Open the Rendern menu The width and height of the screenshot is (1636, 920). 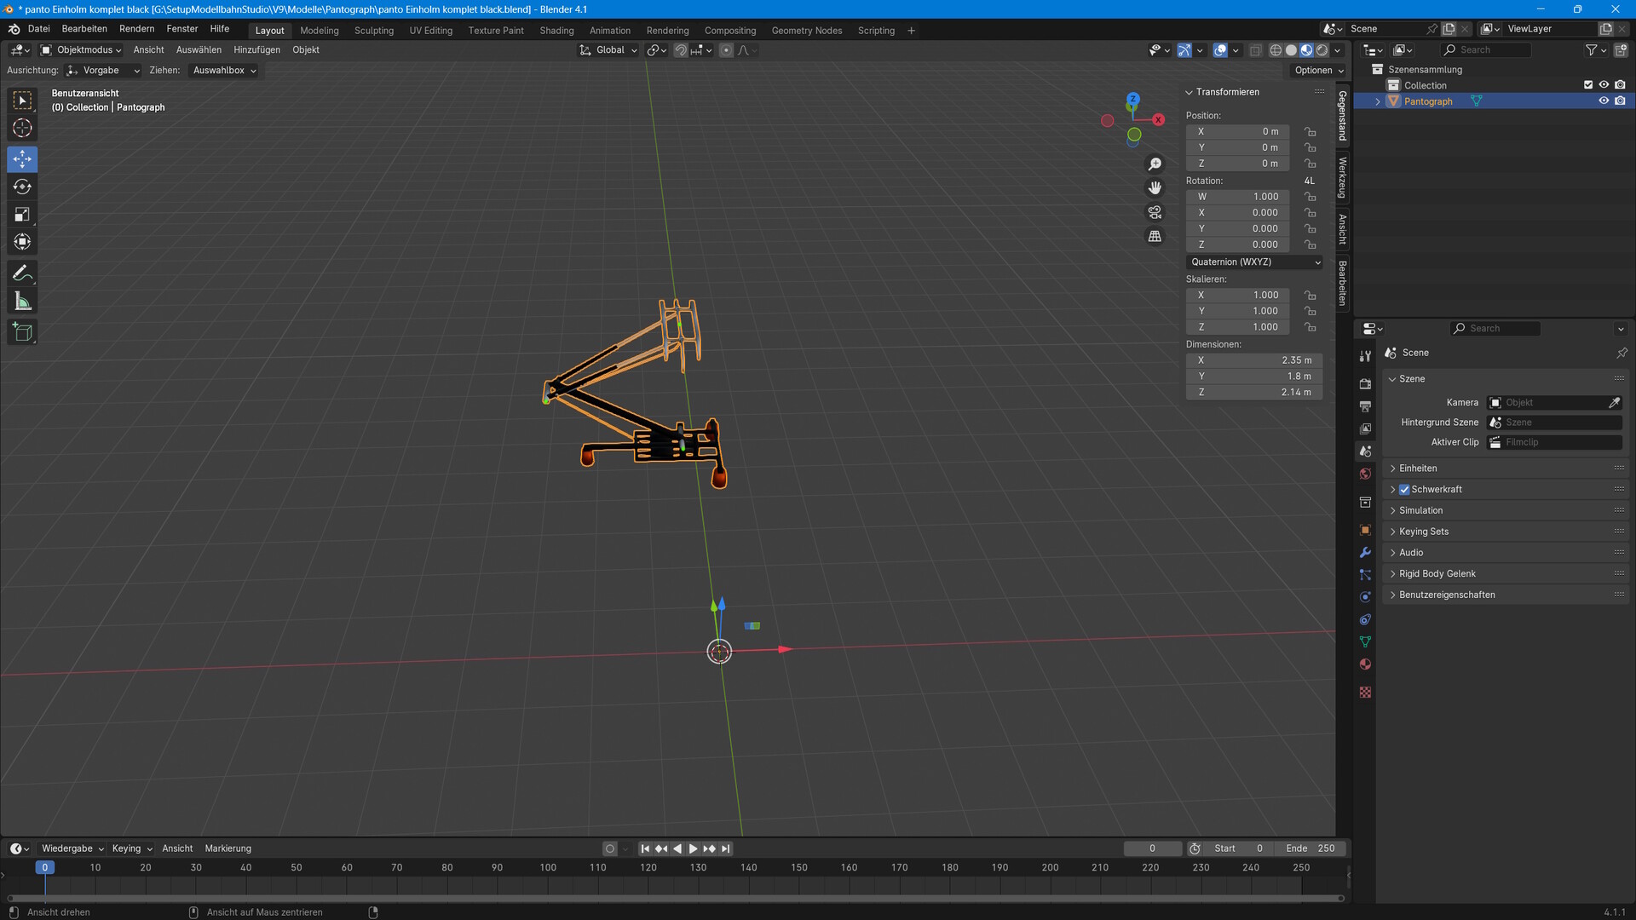coord(136,29)
